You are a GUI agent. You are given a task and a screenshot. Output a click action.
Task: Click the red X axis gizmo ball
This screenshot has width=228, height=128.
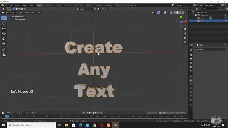pos(186,21)
